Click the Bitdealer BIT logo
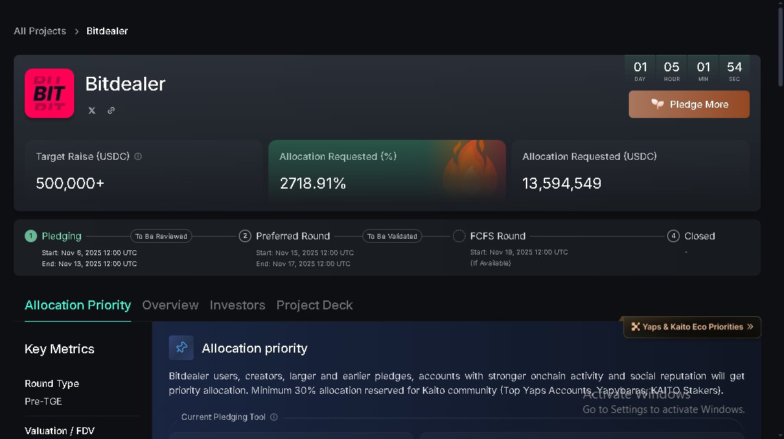Image resolution: width=784 pixels, height=439 pixels. point(49,93)
